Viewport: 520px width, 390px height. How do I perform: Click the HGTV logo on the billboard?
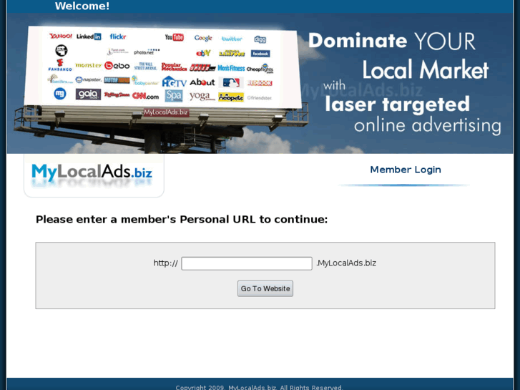click(x=174, y=82)
